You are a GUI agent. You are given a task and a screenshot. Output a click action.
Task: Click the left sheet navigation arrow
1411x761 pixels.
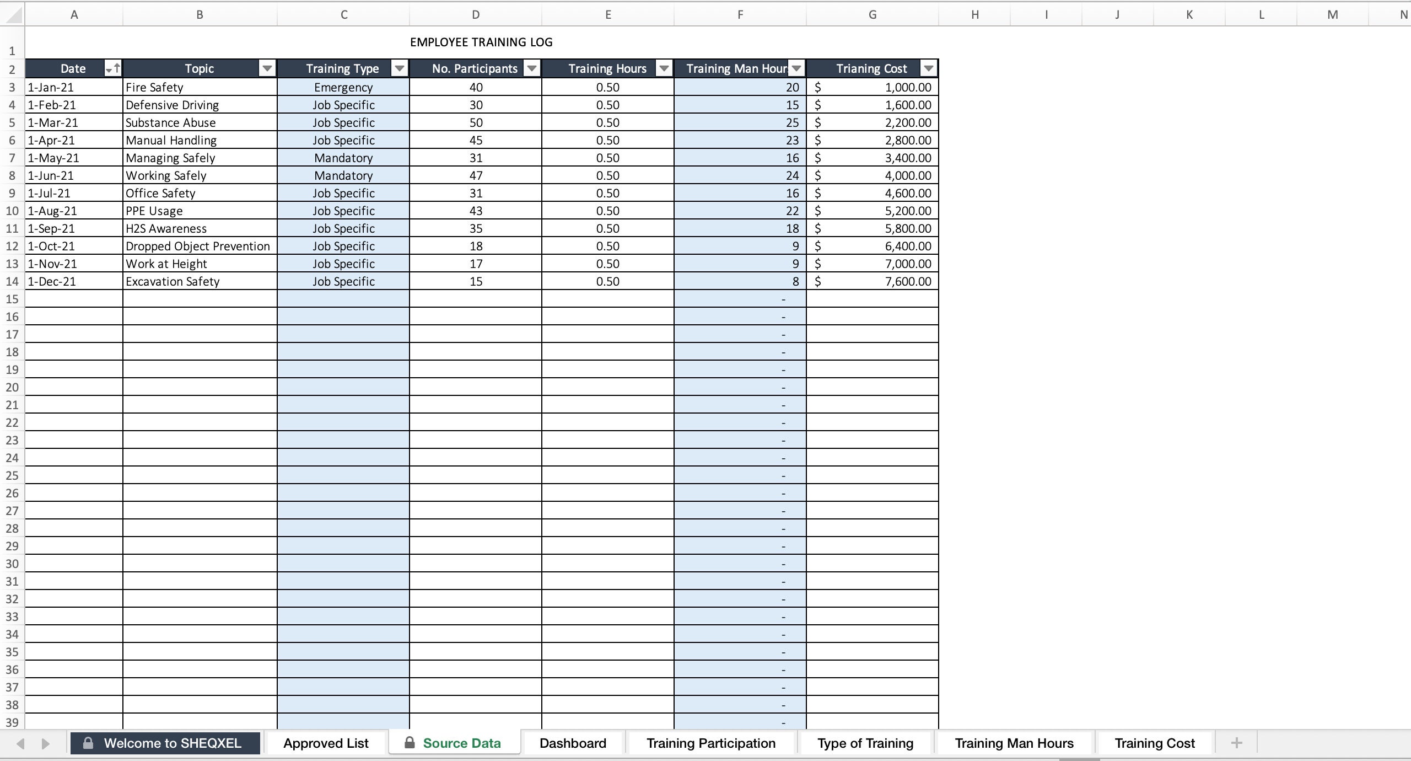[20, 743]
